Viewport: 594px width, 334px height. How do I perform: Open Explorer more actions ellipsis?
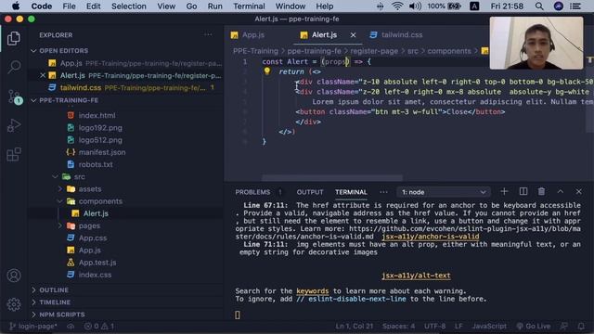[208, 35]
